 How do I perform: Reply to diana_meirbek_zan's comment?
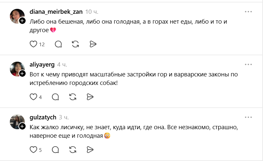(58, 44)
